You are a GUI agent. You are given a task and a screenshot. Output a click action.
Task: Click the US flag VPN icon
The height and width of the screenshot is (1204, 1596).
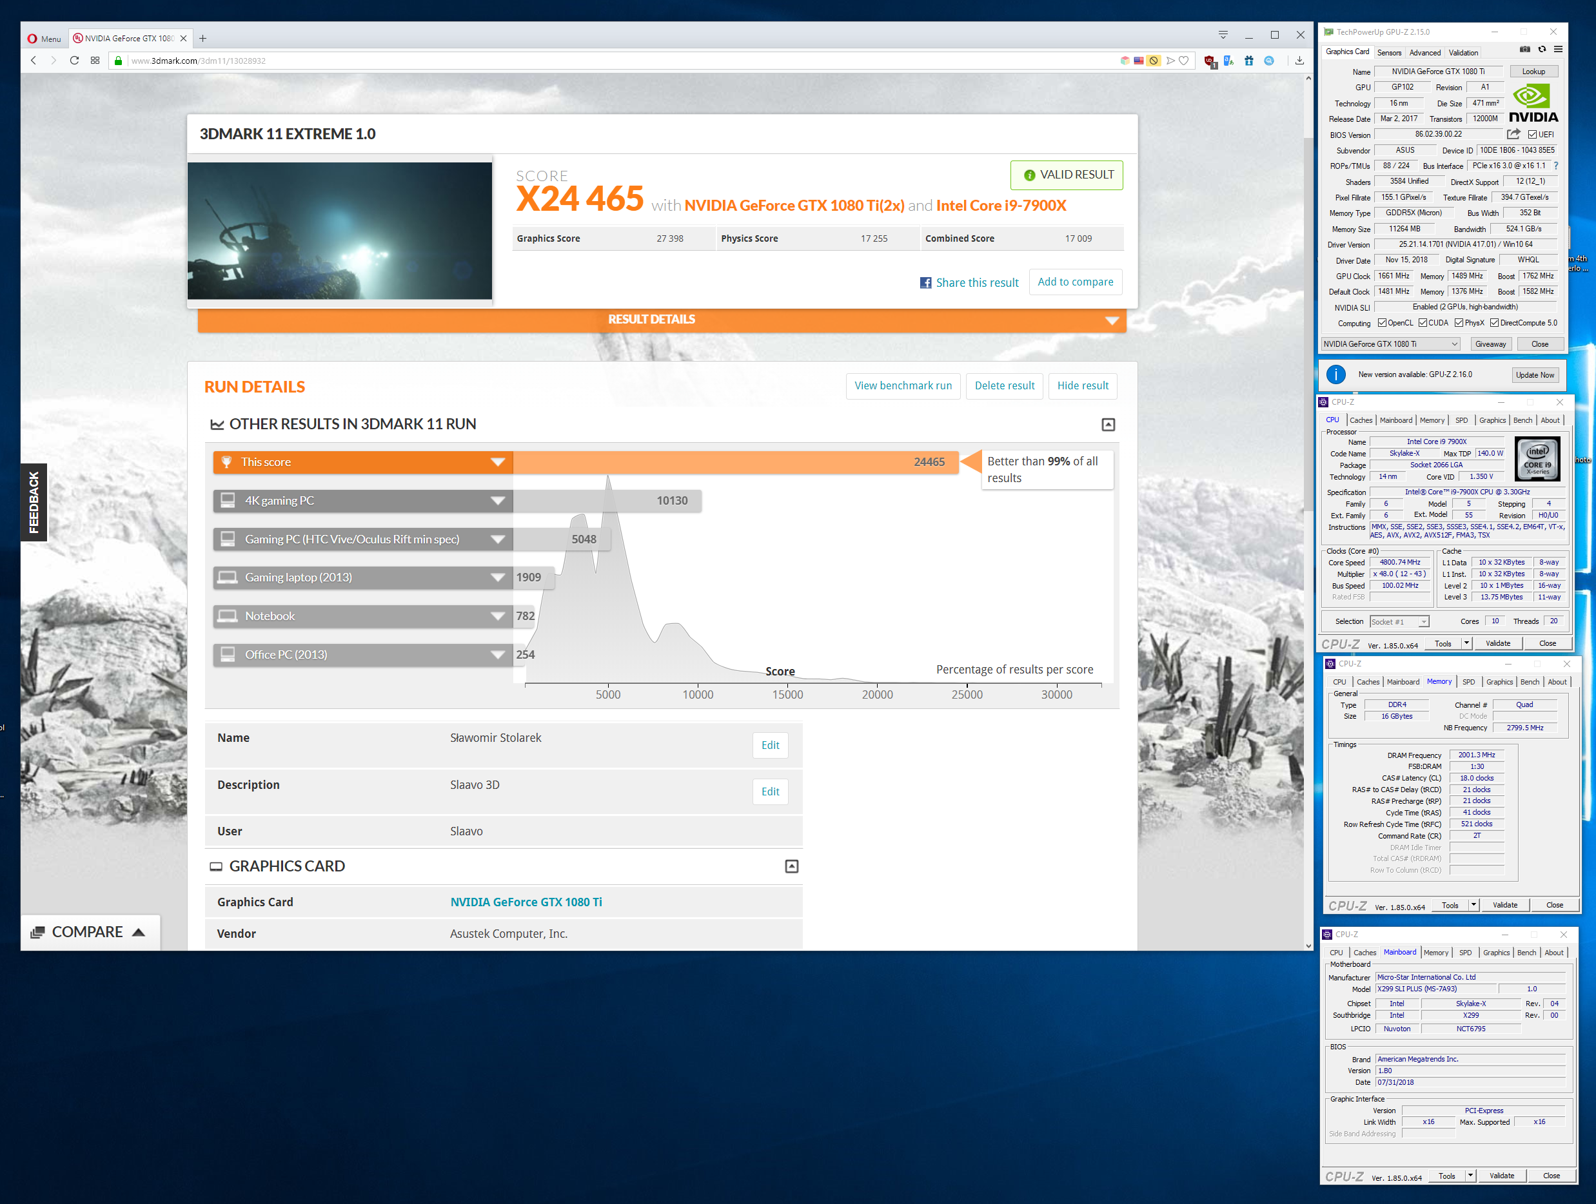pyautogui.click(x=1139, y=61)
